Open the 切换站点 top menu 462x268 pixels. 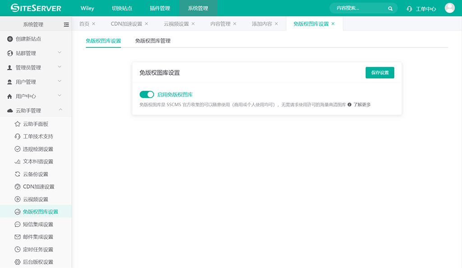pos(122,8)
